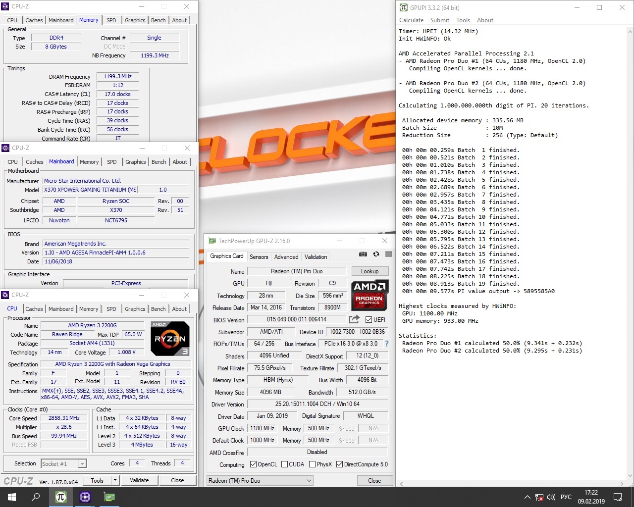Image resolution: width=634 pixels, height=507 pixels.
Task: Click Driver Version field in GPU-Z
Action: 317,404
